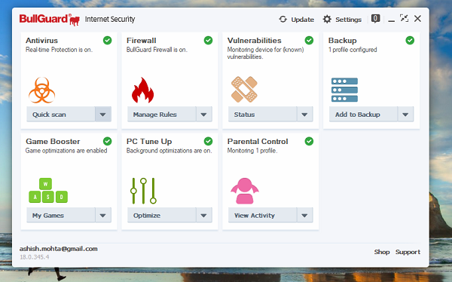Screen dimensions: 452x282
Task: Click the Optimize button
Action: 162,216
